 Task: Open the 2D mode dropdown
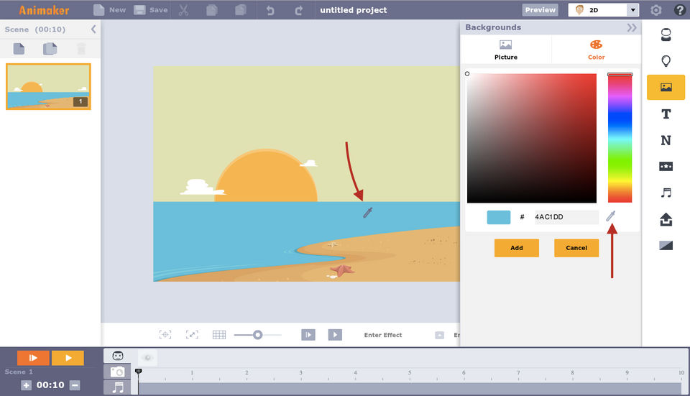[x=603, y=9]
